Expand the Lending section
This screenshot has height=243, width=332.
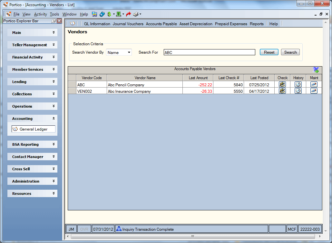pyautogui.click(x=33, y=82)
